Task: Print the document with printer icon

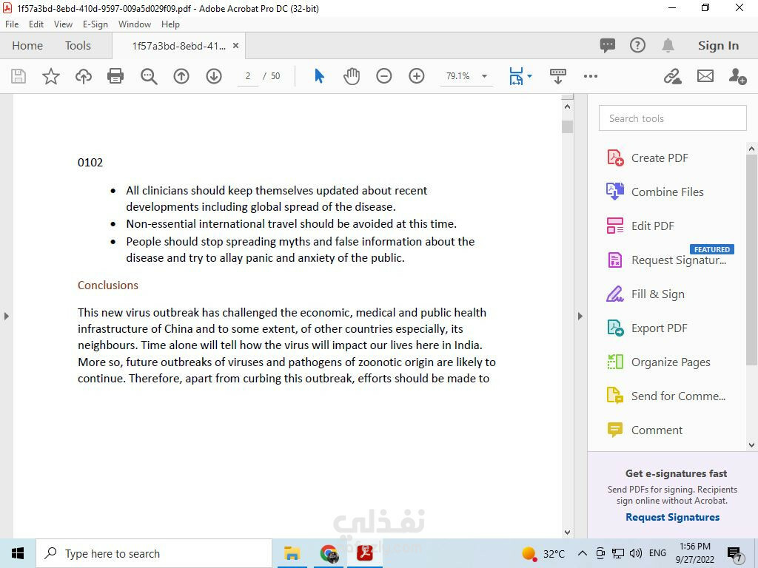Action: tap(115, 76)
